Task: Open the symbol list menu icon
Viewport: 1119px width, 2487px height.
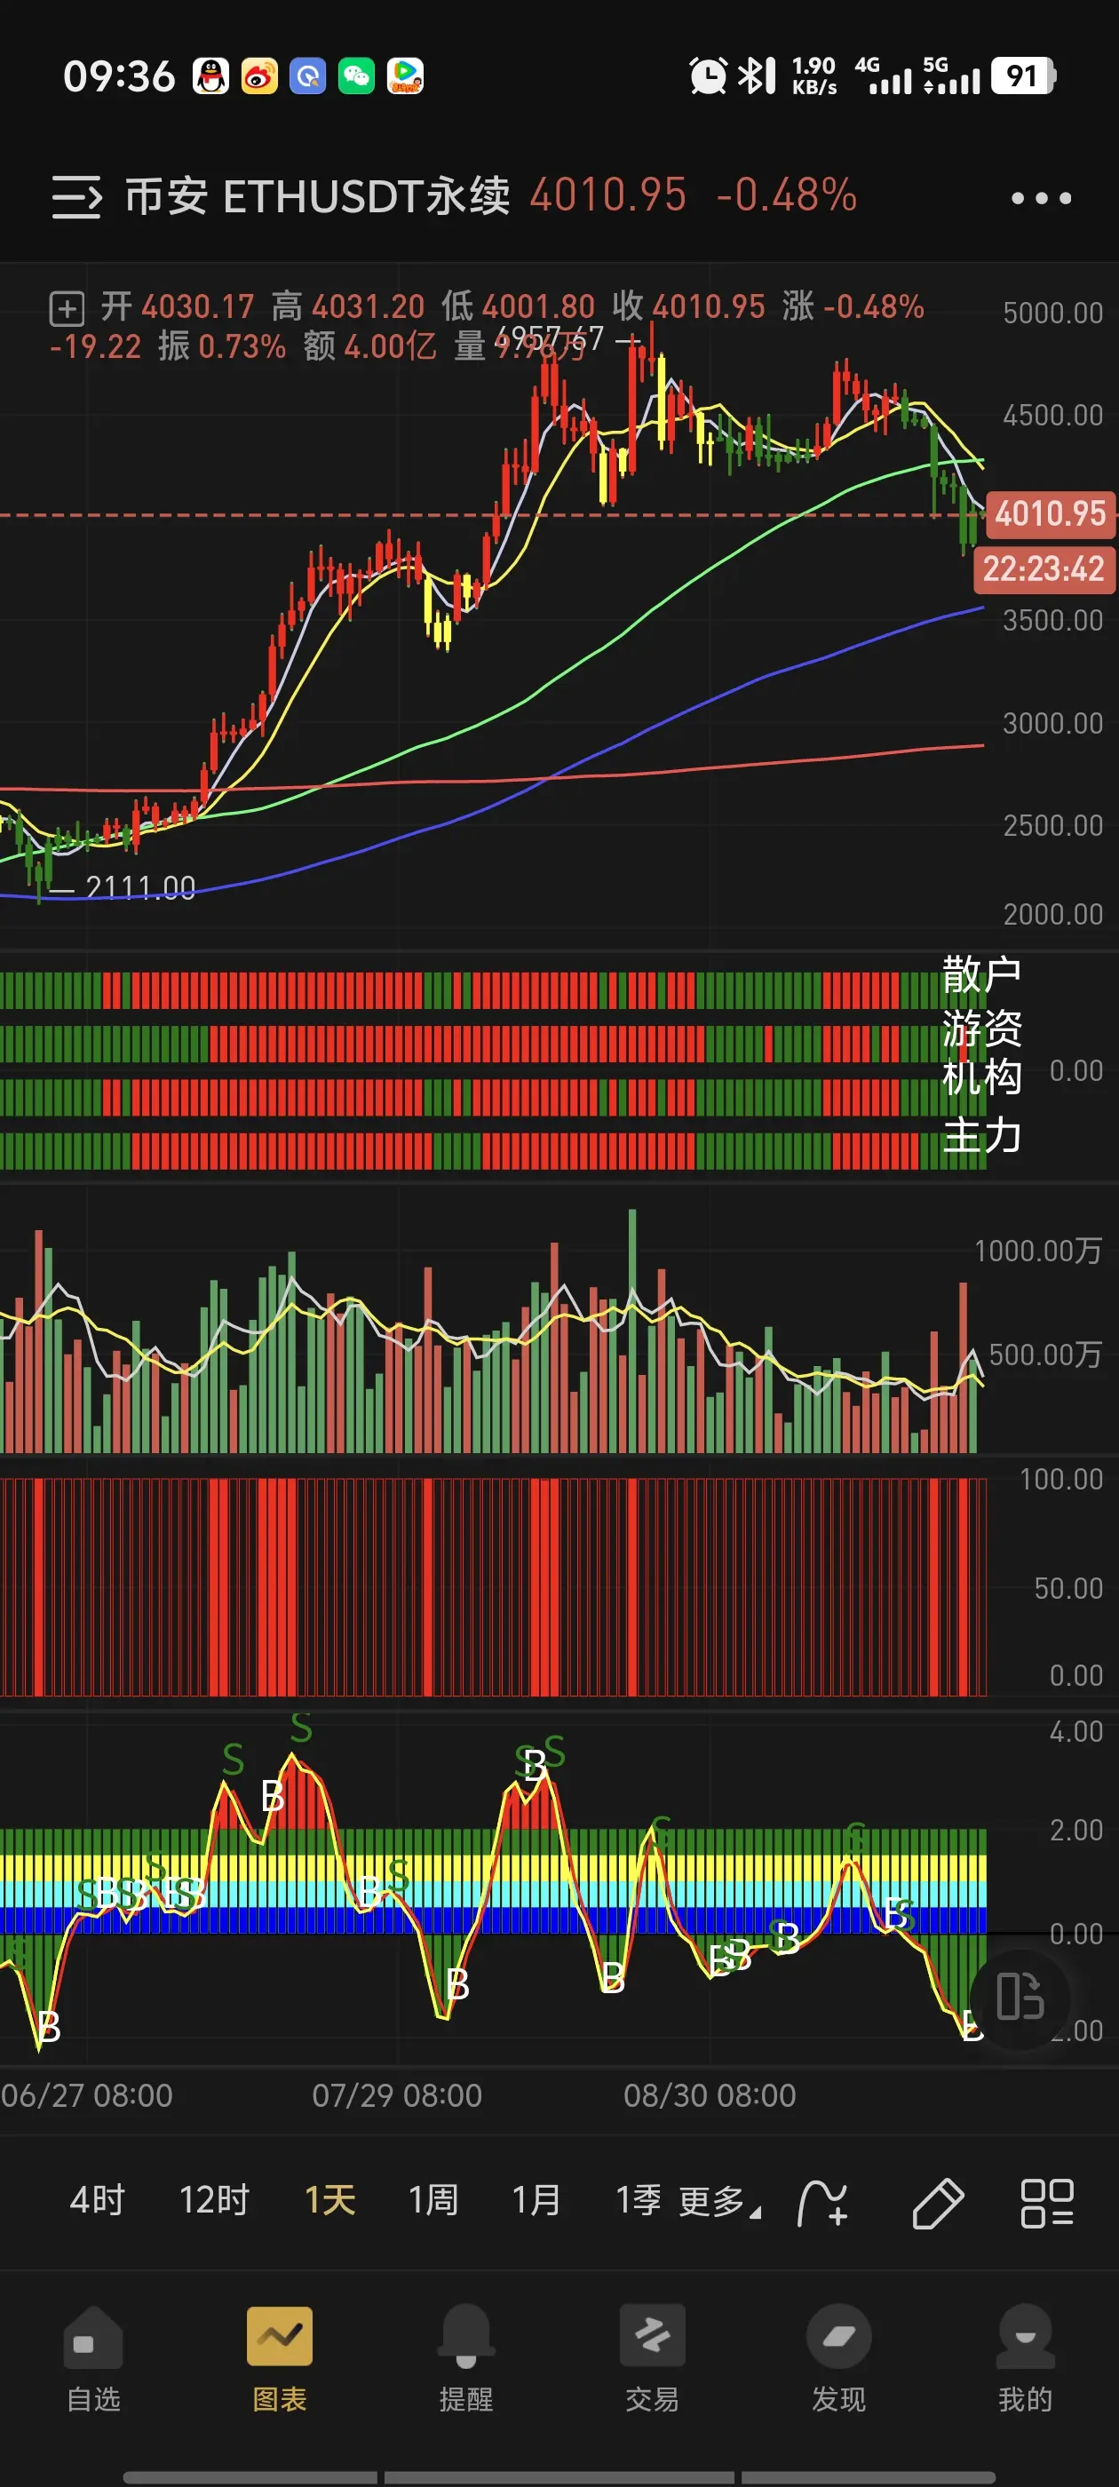Action: [76, 197]
